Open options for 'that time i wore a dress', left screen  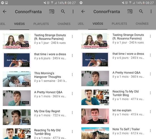click(72, 56)
